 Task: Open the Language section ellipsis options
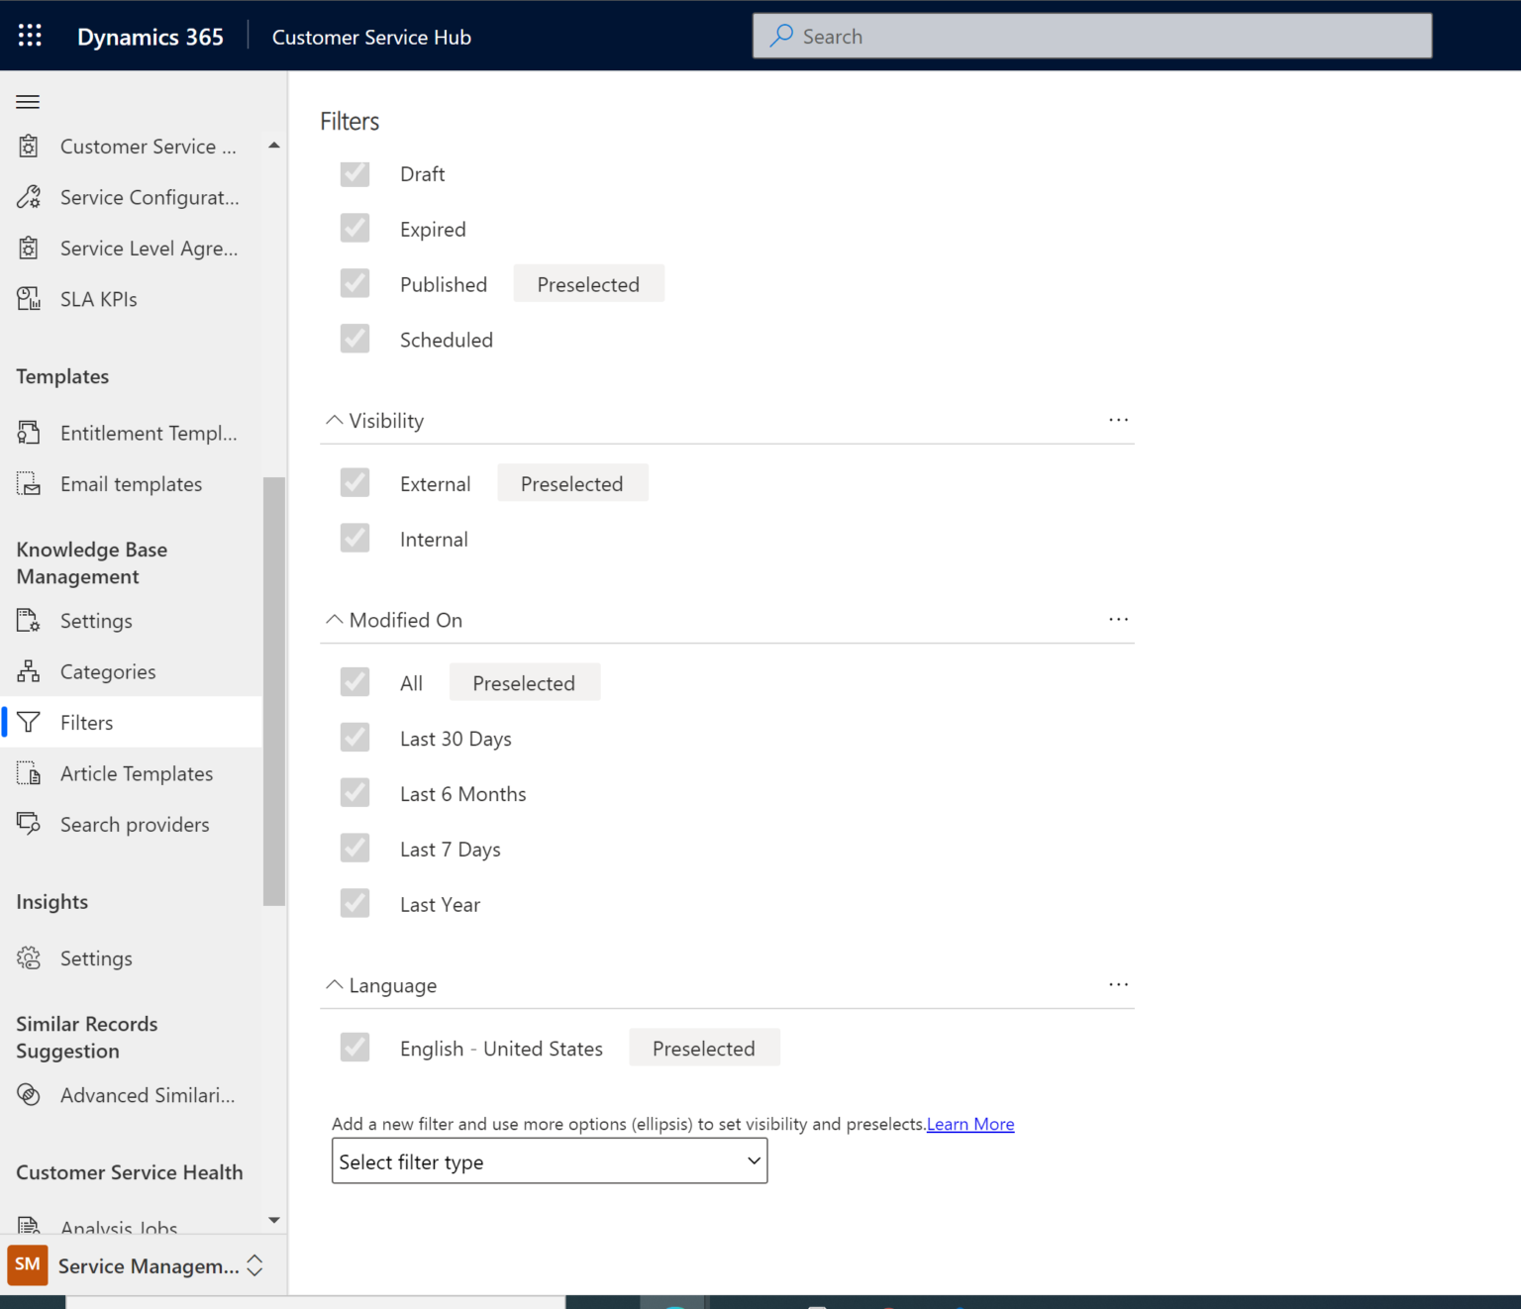(x=1118, y=984)
